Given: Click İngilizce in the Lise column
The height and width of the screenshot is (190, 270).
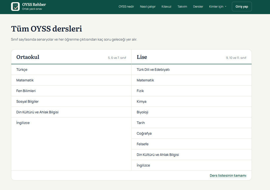Looking at the screenshot, I should pos(192,165).
